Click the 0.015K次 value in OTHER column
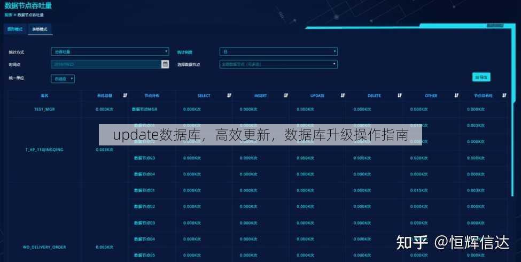Screen dimensions: 521x262 tap(419, 190)
